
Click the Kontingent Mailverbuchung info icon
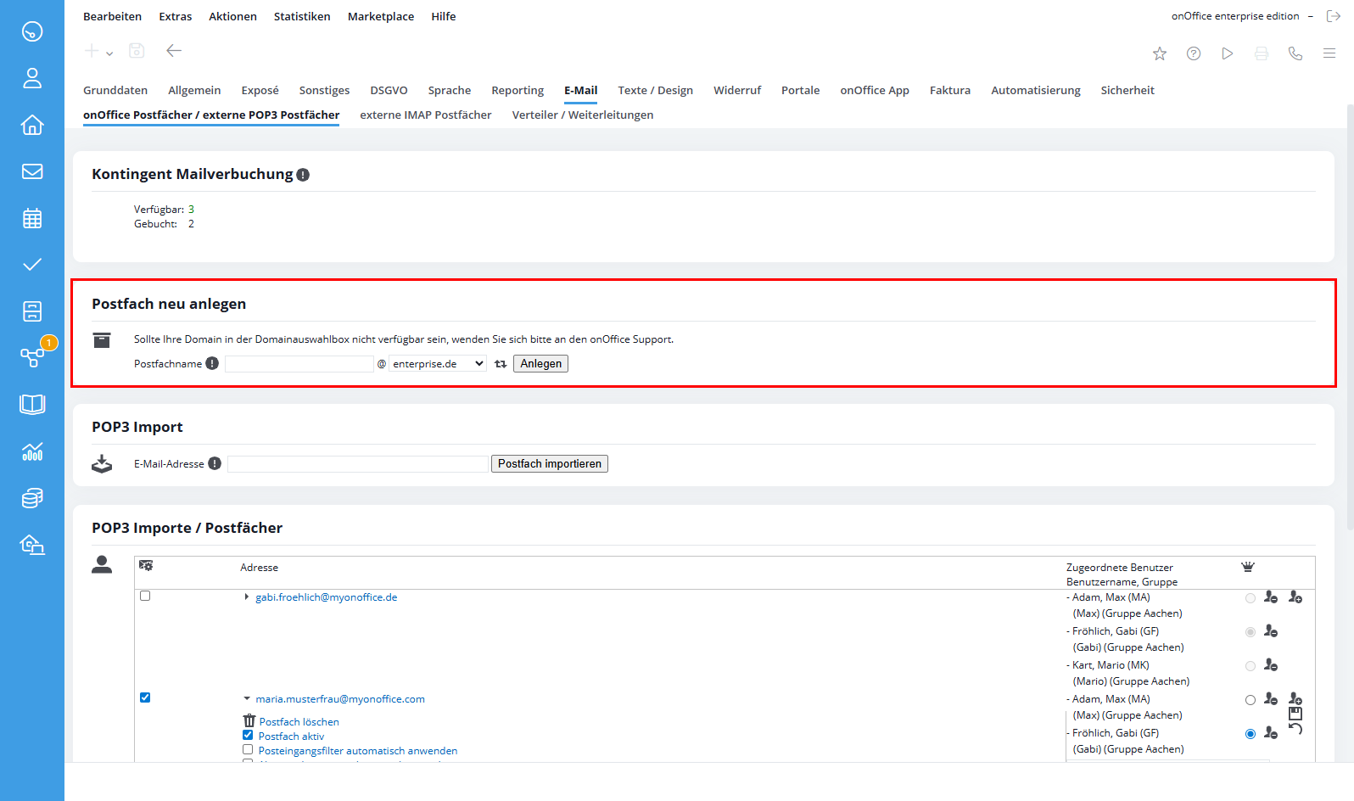[303, 175]
